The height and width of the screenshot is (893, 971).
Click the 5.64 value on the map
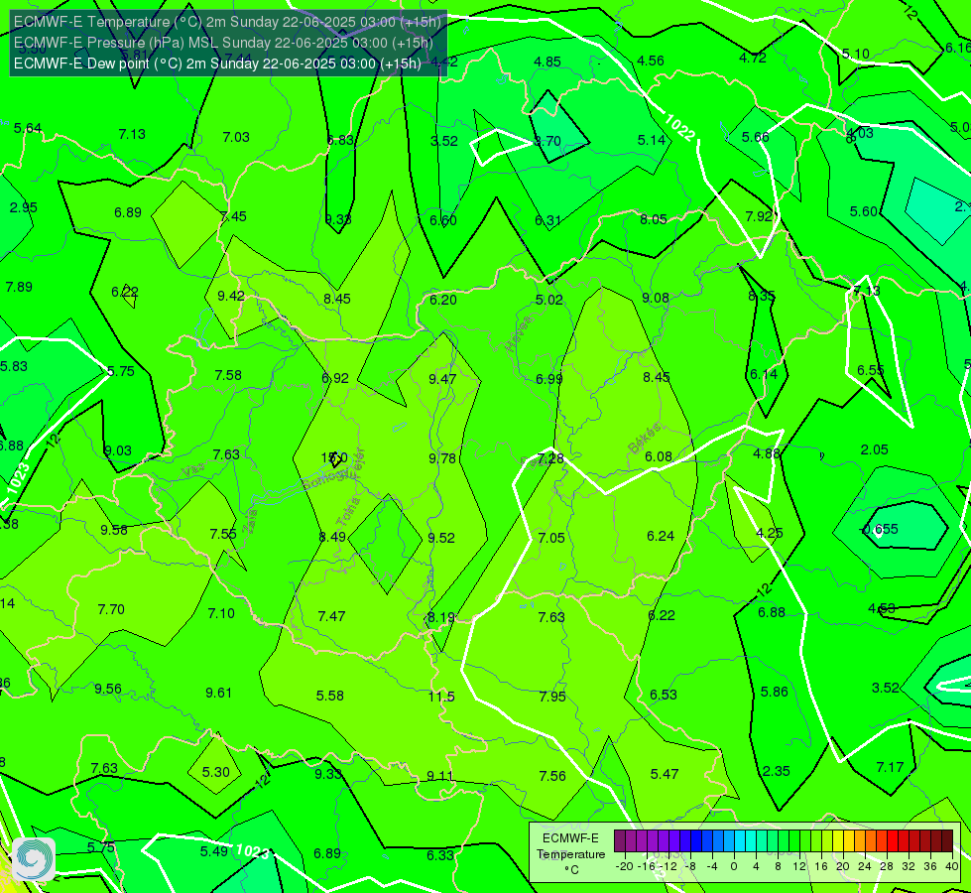tap(28, 128)
